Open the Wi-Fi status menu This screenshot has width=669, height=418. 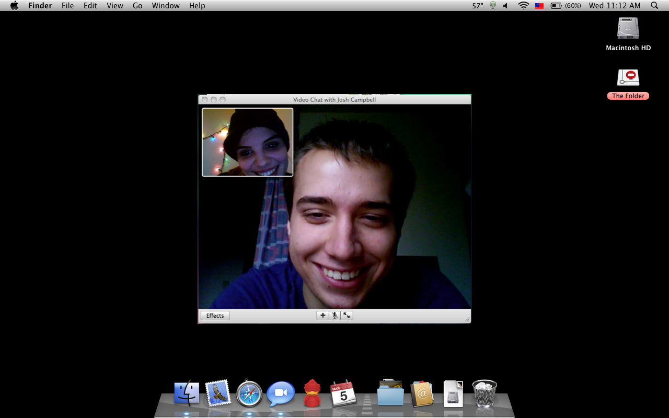click(523, 6)
